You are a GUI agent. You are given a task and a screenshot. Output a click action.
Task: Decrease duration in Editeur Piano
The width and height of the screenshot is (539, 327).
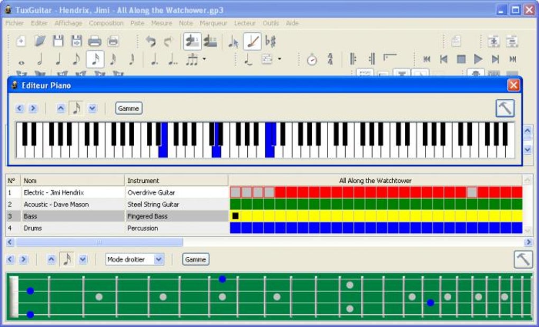pos(92,108)
